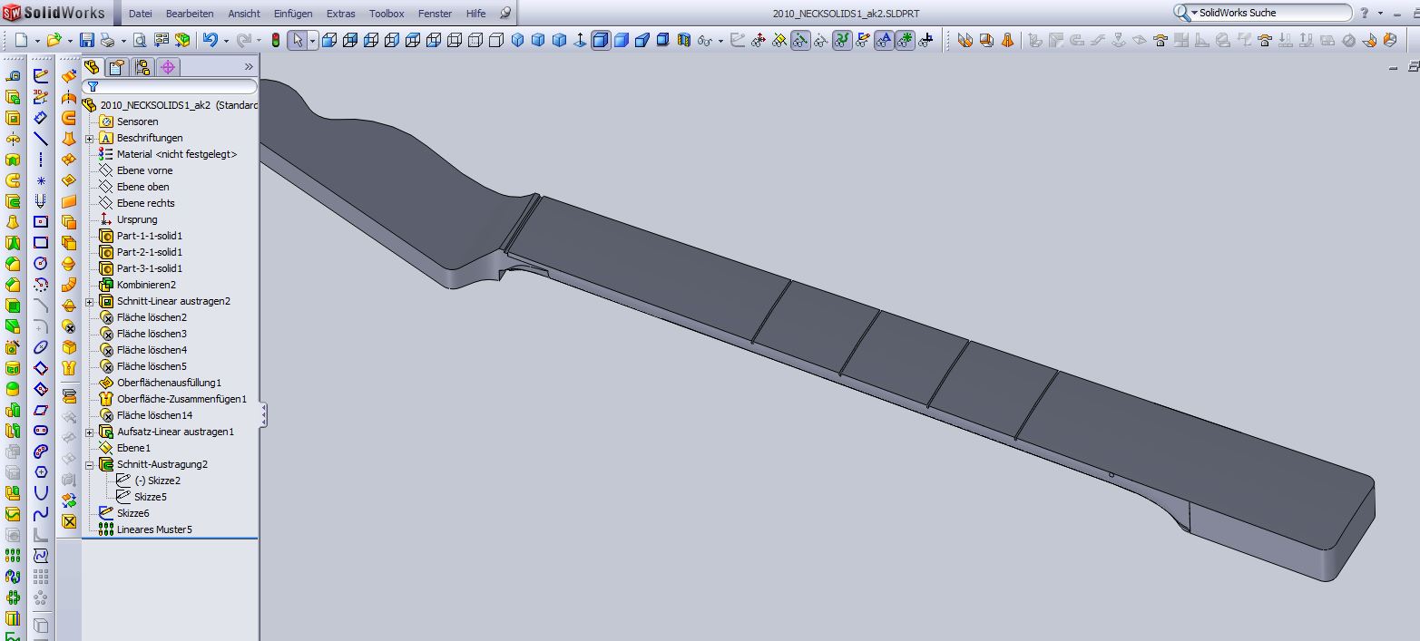Expand the Beschriftungen node
1420x641 pixels.
tap(90, 139)
